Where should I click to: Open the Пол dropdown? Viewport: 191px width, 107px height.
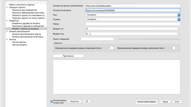coord(133,15)
